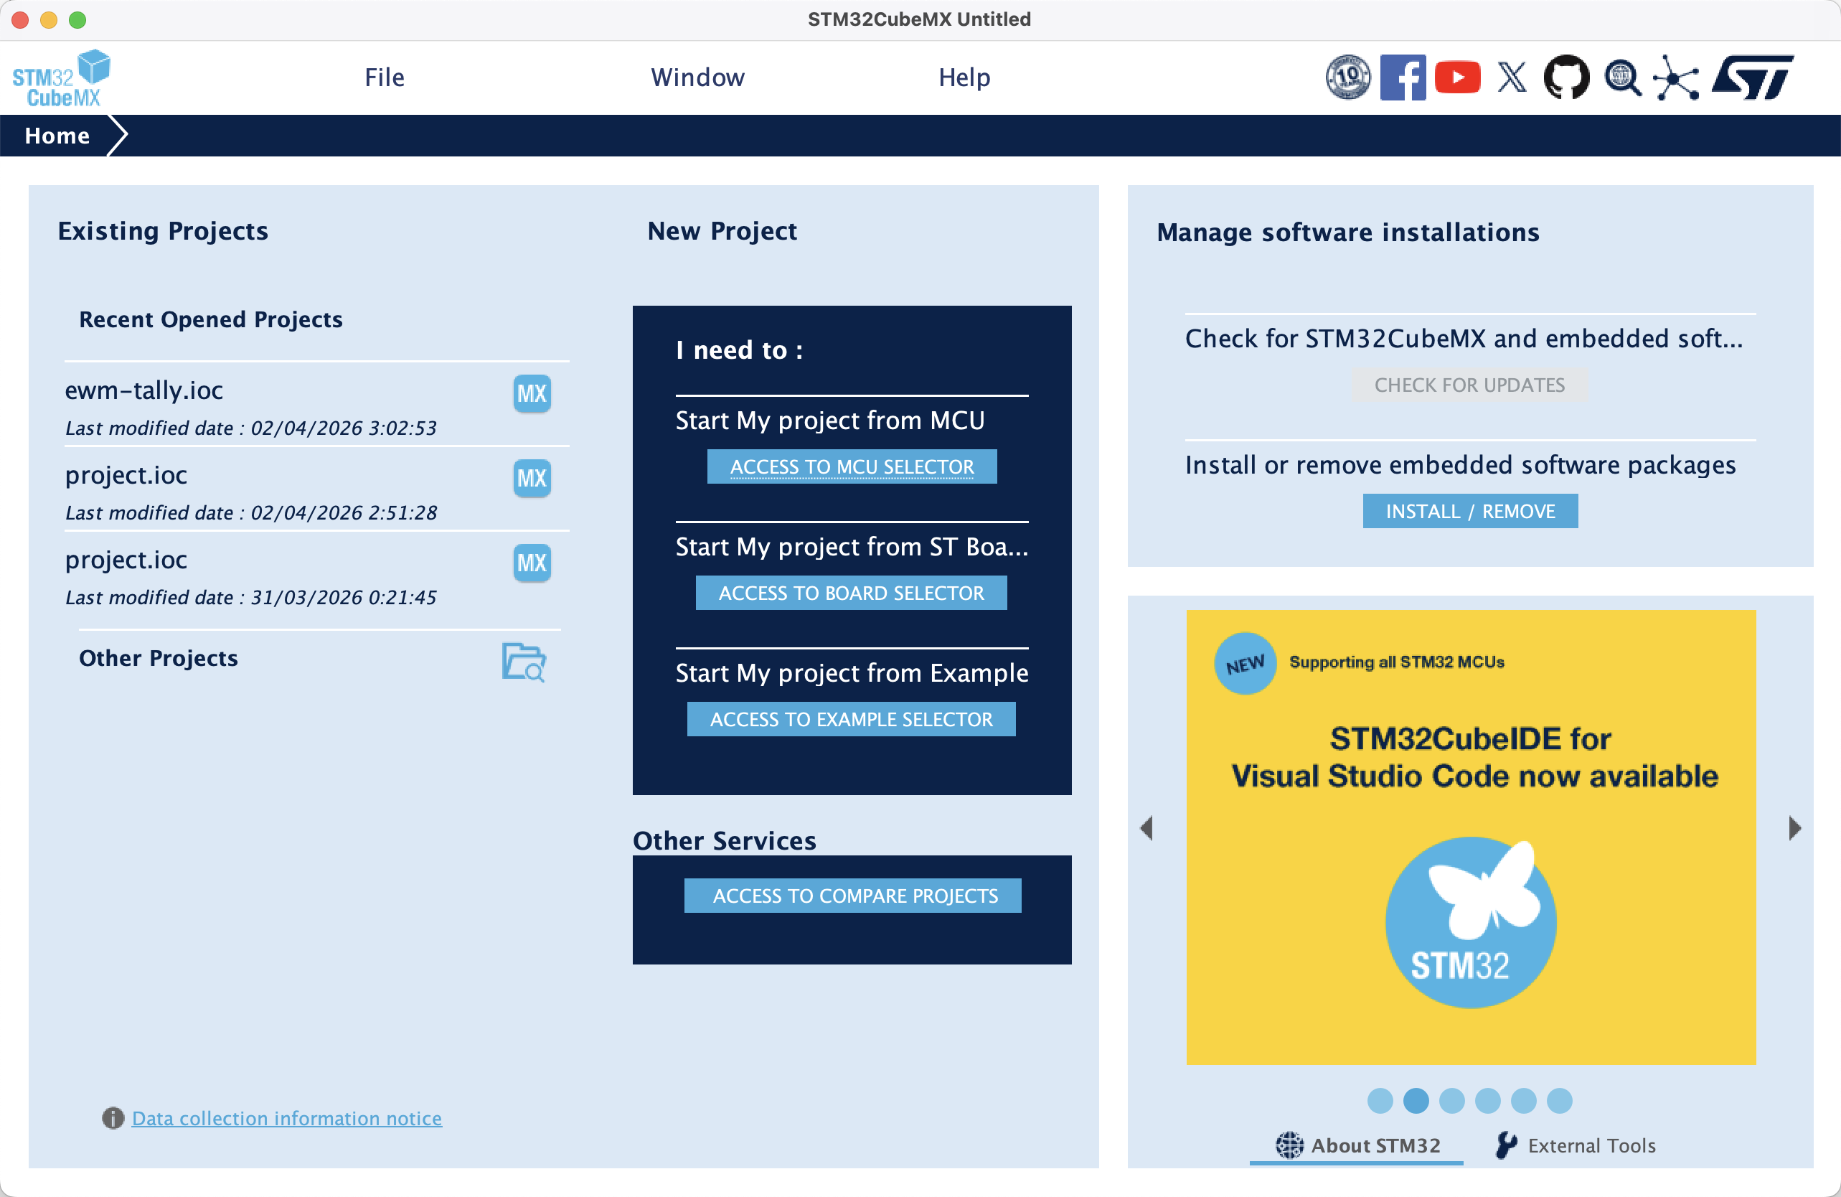
Task: Switch to External Tools tab
Action: pyautogui.click(x=1576, y=1145)
